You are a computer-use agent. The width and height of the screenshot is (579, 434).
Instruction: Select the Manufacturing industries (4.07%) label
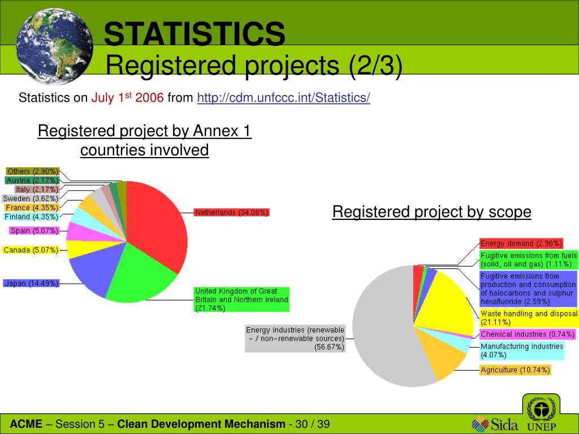click(x=522, y=350)
